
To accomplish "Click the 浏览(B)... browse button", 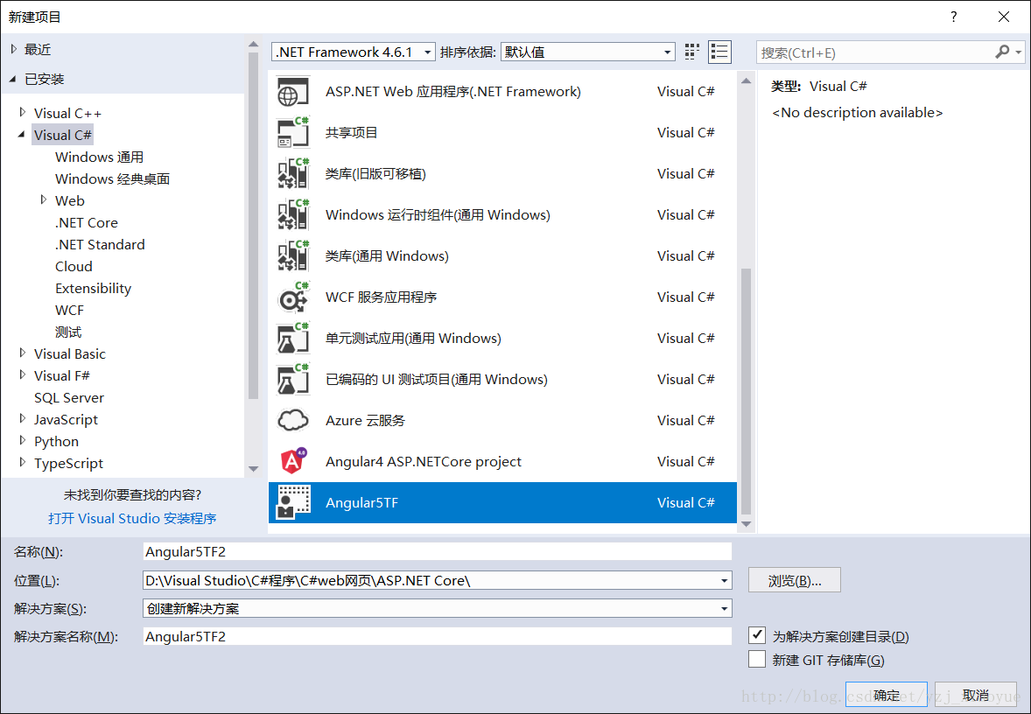I will 795,580.
